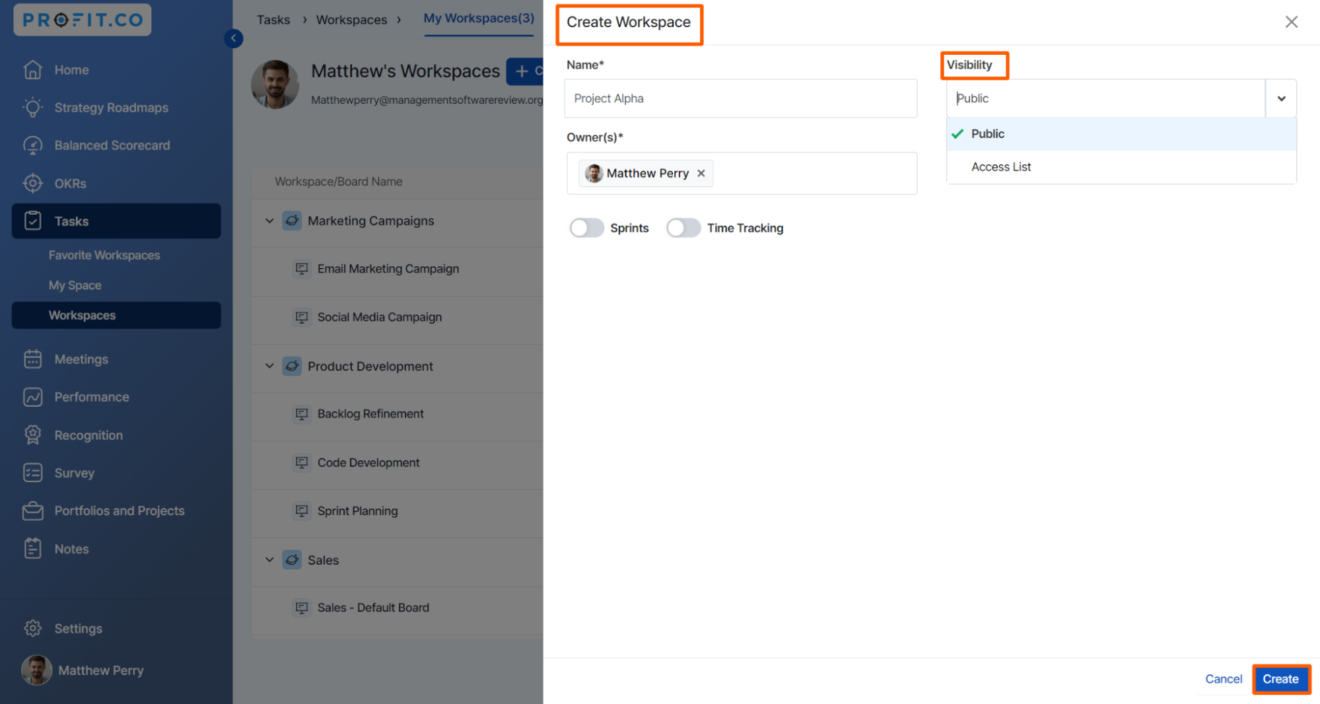This screenshot has width=1320, height=704.
Task: Click the OKRs target icon
Action: (x=32, y=183)
